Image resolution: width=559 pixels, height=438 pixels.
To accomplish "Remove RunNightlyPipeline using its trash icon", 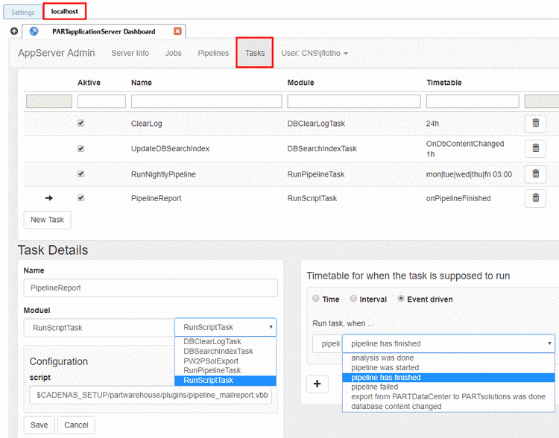I will coord(535,174).
